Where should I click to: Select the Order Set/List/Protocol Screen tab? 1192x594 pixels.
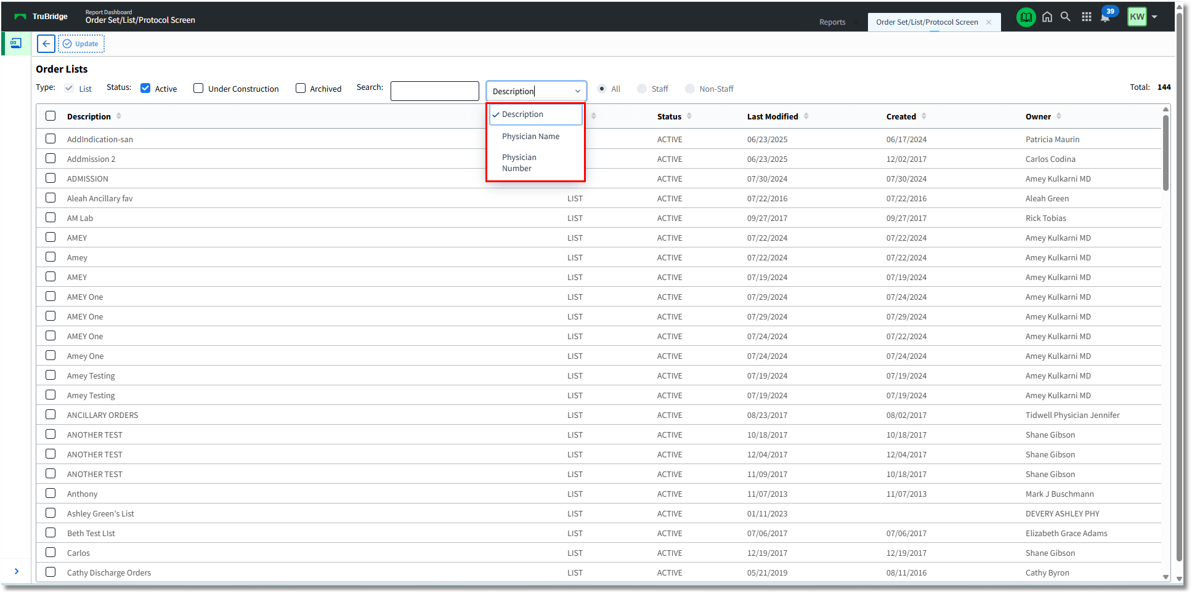(x=927, y=22)
